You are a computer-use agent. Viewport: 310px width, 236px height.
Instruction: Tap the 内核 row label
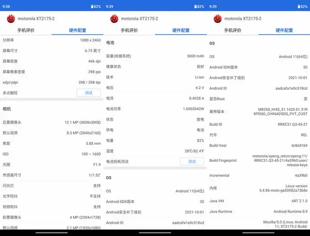coord(213,188)
